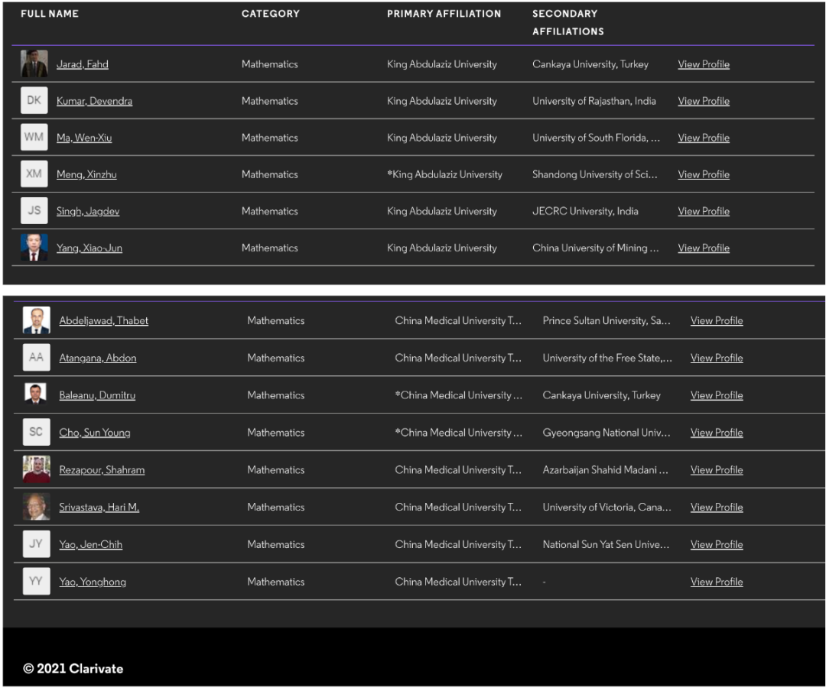Open Rezapour, Shahram name link
Screen dimensions: 826x688
pyautogui.click(x=102, y=470)
